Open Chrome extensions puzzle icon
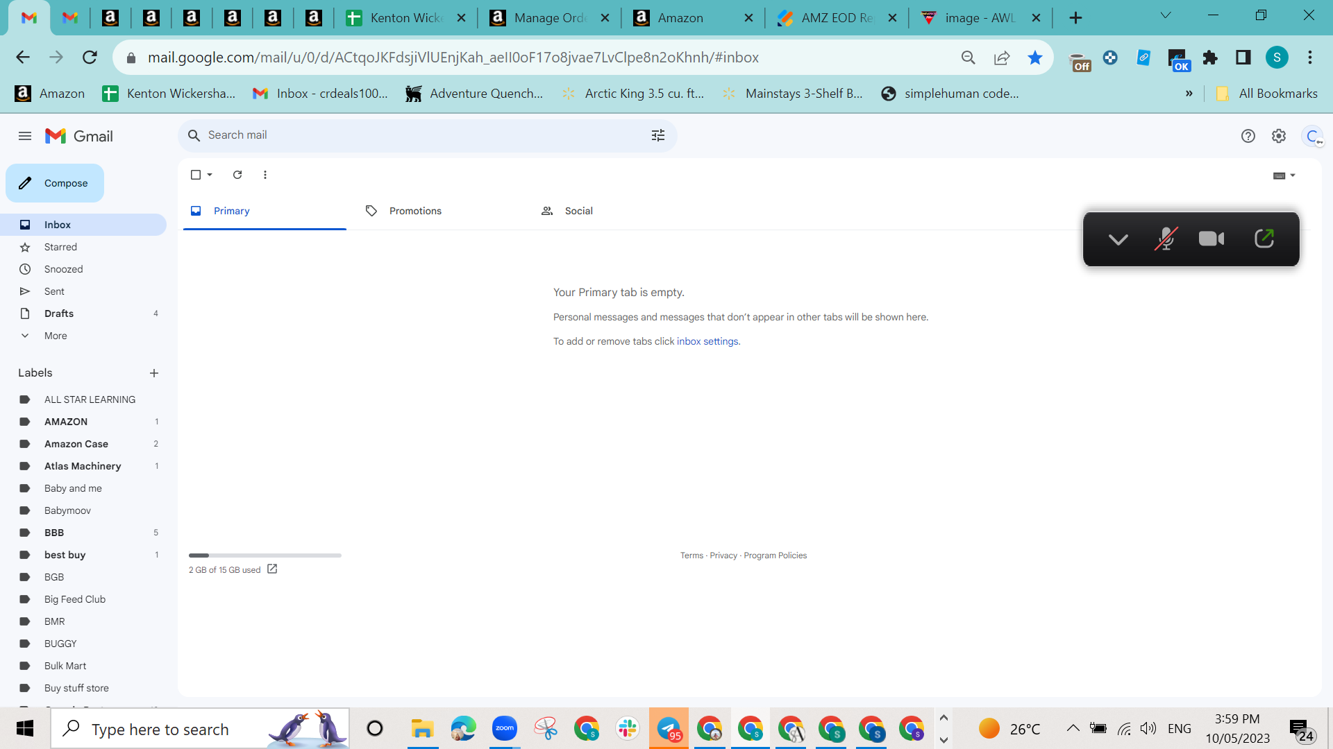 (x=1210, y=58)
